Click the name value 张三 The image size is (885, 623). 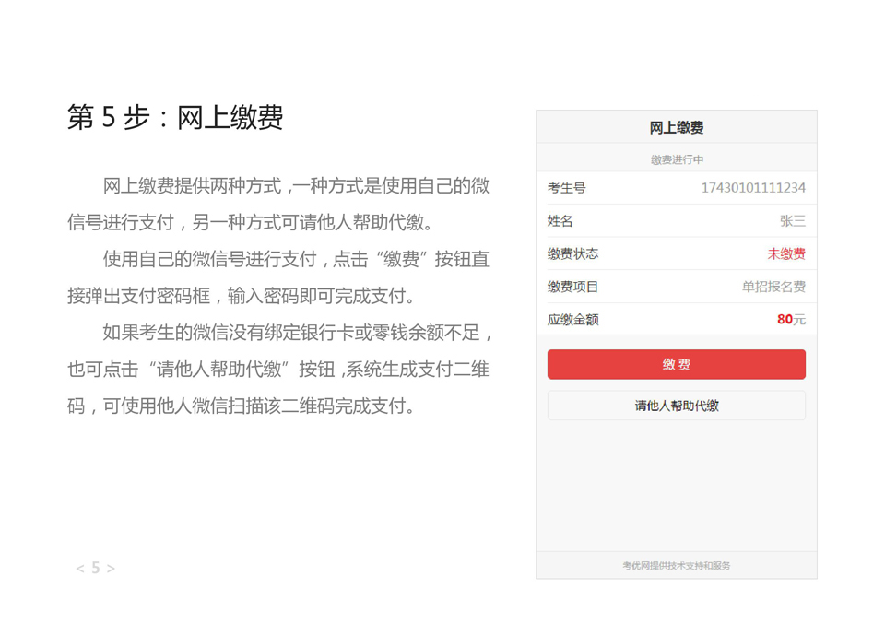coord(792,221)
